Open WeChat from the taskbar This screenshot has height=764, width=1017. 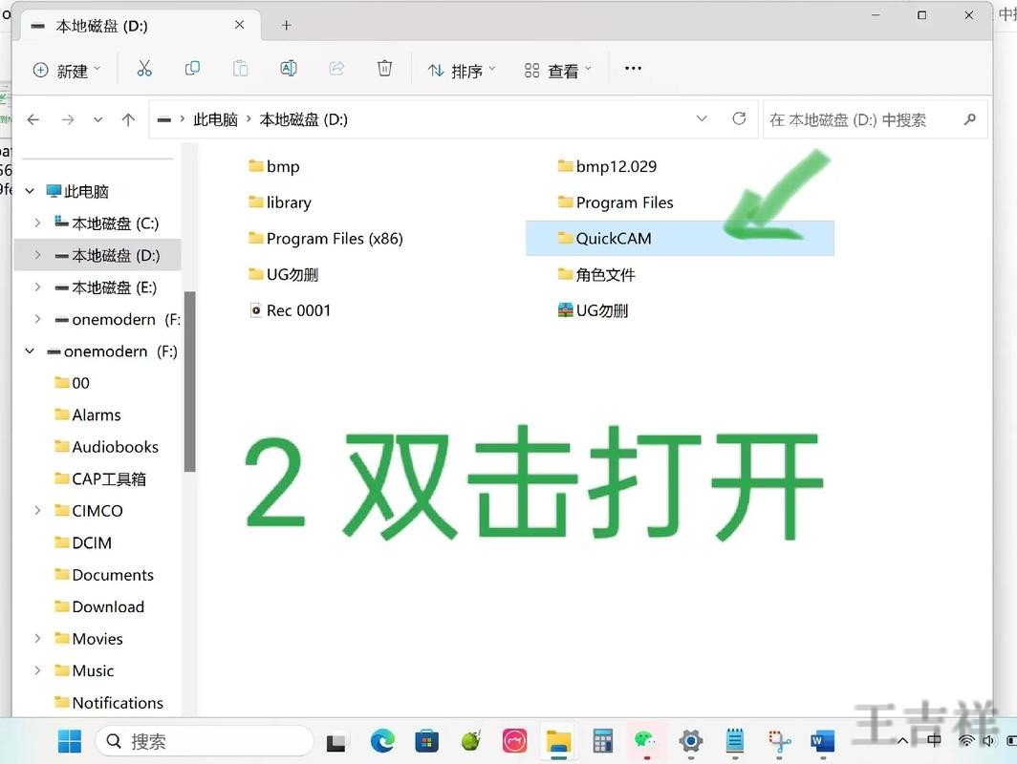pos(644,741)
